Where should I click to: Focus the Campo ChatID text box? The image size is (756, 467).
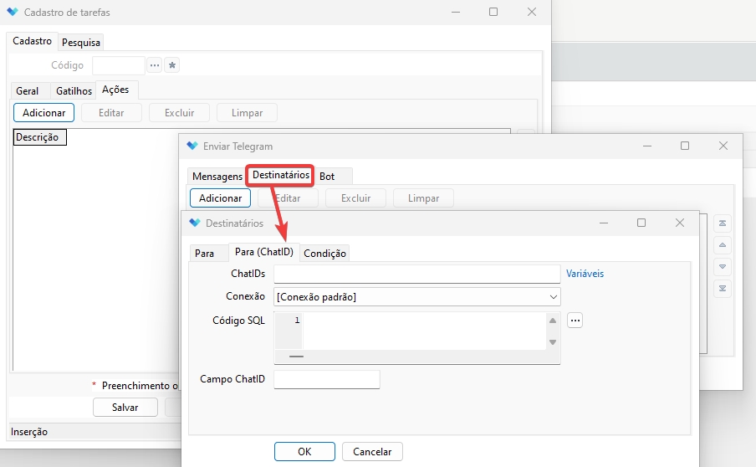(326, 379)
